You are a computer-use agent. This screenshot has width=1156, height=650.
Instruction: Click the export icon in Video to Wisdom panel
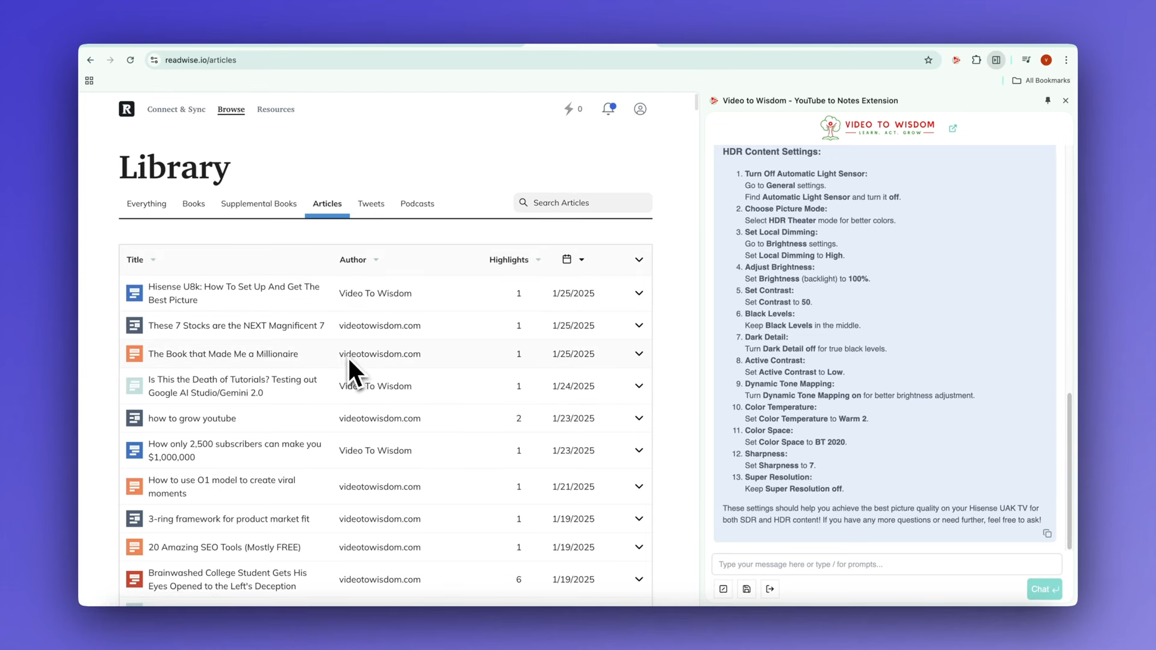[769, 589]
